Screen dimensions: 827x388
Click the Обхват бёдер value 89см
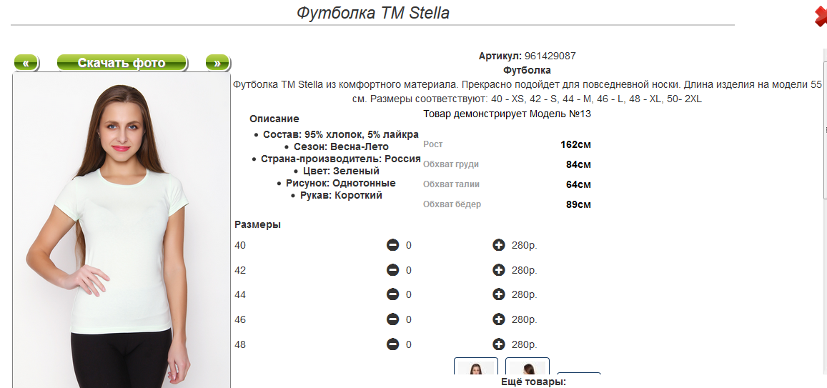pyautogui.click(x=578, y=204)
